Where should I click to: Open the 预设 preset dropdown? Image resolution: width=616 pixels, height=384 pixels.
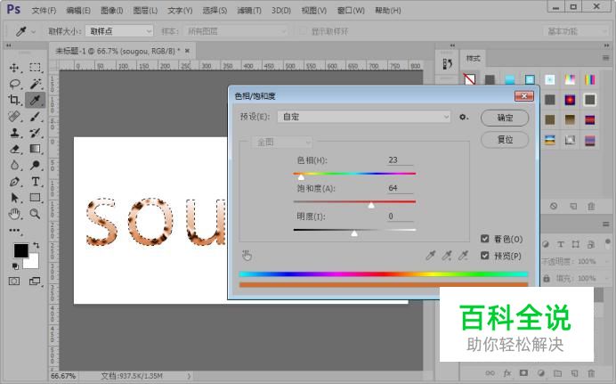pos(364,117)
